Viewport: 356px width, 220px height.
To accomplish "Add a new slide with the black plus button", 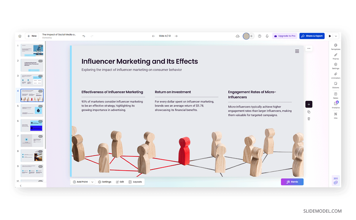I will click(x=309, y=104).
